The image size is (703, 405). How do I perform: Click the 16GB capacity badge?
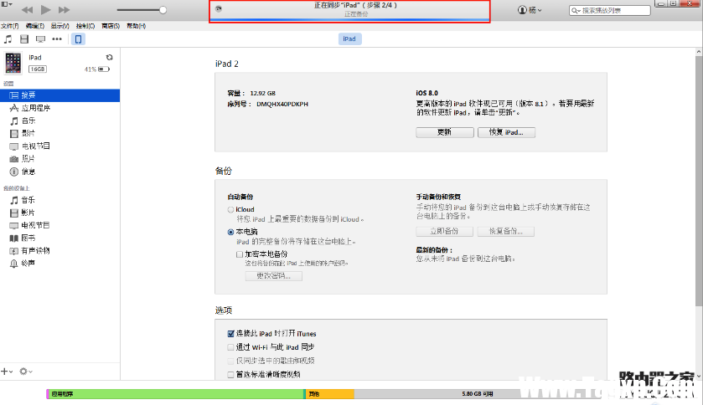tap(38, 69)
